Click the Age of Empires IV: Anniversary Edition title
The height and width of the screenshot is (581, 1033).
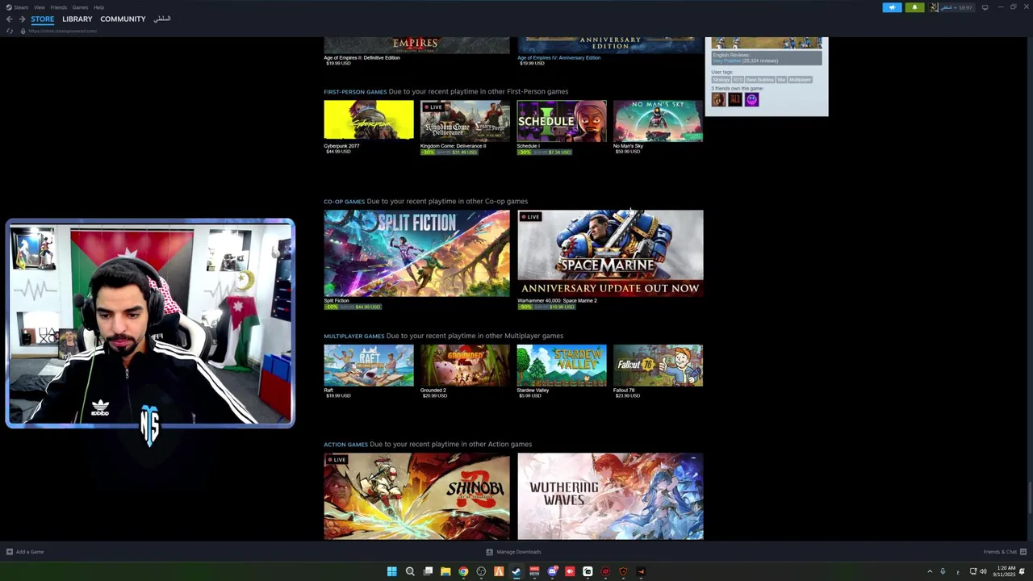tap(558, 58)
